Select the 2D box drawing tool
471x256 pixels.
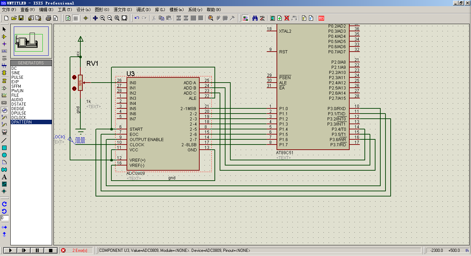coord(4,148)
